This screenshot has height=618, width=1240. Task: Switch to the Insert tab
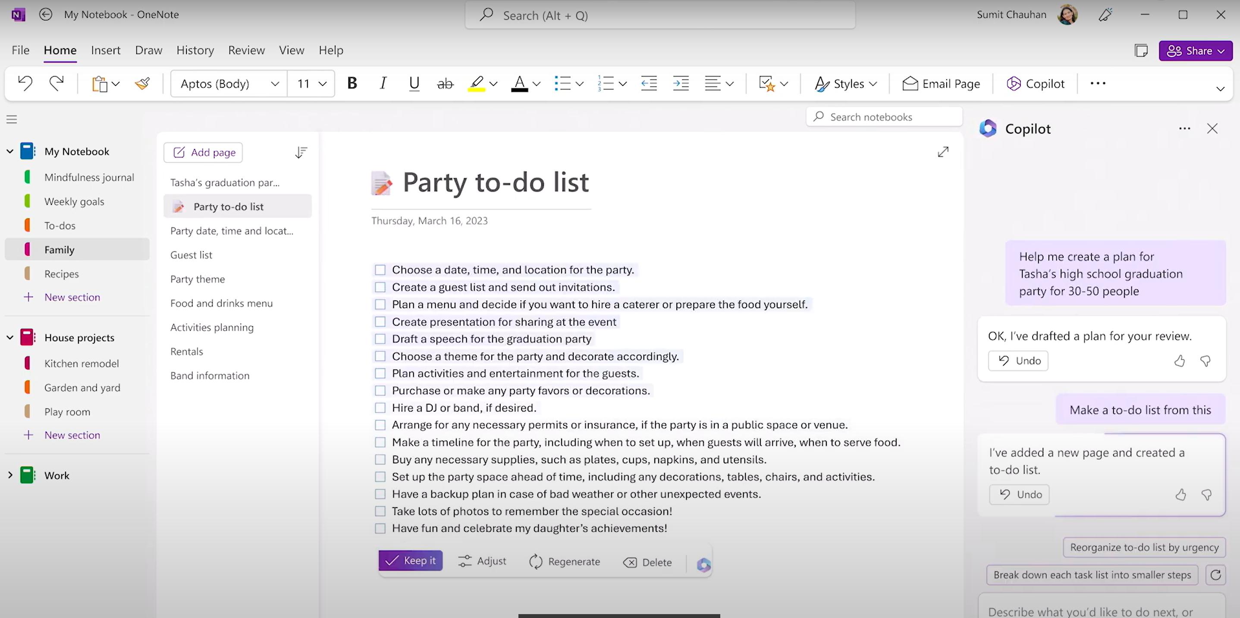[105, 50]
